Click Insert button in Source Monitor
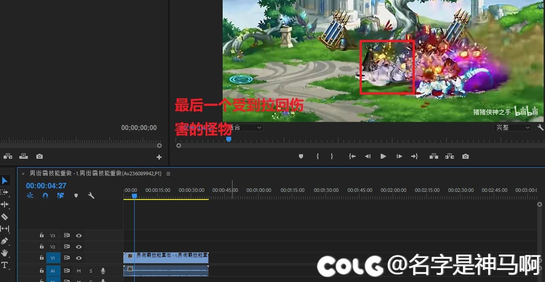This screenshot has height=282, width=545. 8,156
